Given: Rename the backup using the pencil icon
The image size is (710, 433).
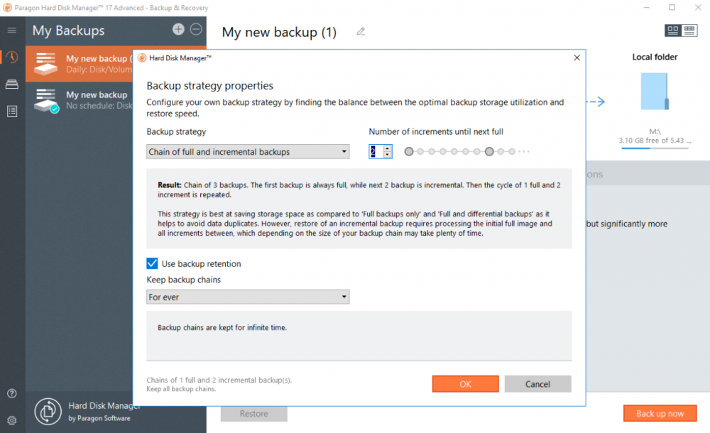Looking at the screenshot, I should tap(360, 32).
